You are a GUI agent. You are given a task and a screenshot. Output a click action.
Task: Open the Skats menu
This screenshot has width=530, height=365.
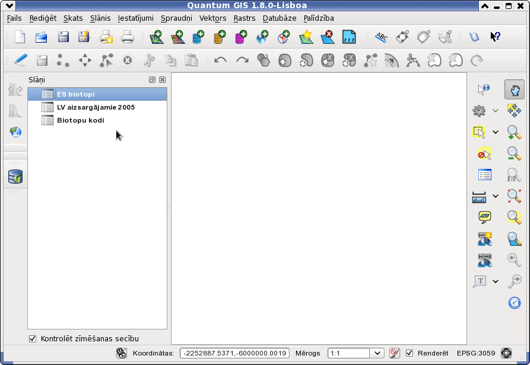click(73, 18)
